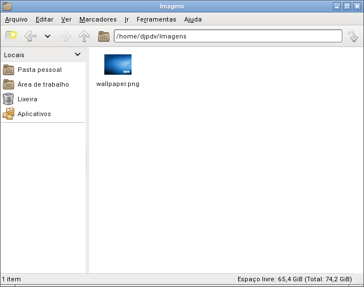
Task: Jump to the home folder toolbar icon
Action: point(104,36)
